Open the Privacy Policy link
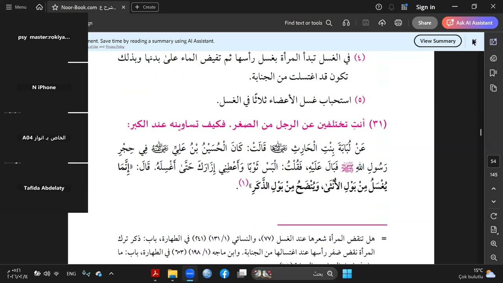The height and width of the screenshot is (283, 503). tap(115, 47)
